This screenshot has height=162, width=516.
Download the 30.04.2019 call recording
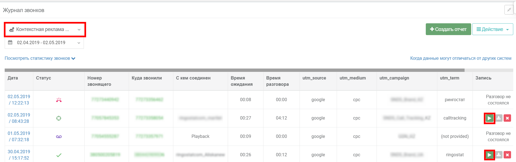499,155
